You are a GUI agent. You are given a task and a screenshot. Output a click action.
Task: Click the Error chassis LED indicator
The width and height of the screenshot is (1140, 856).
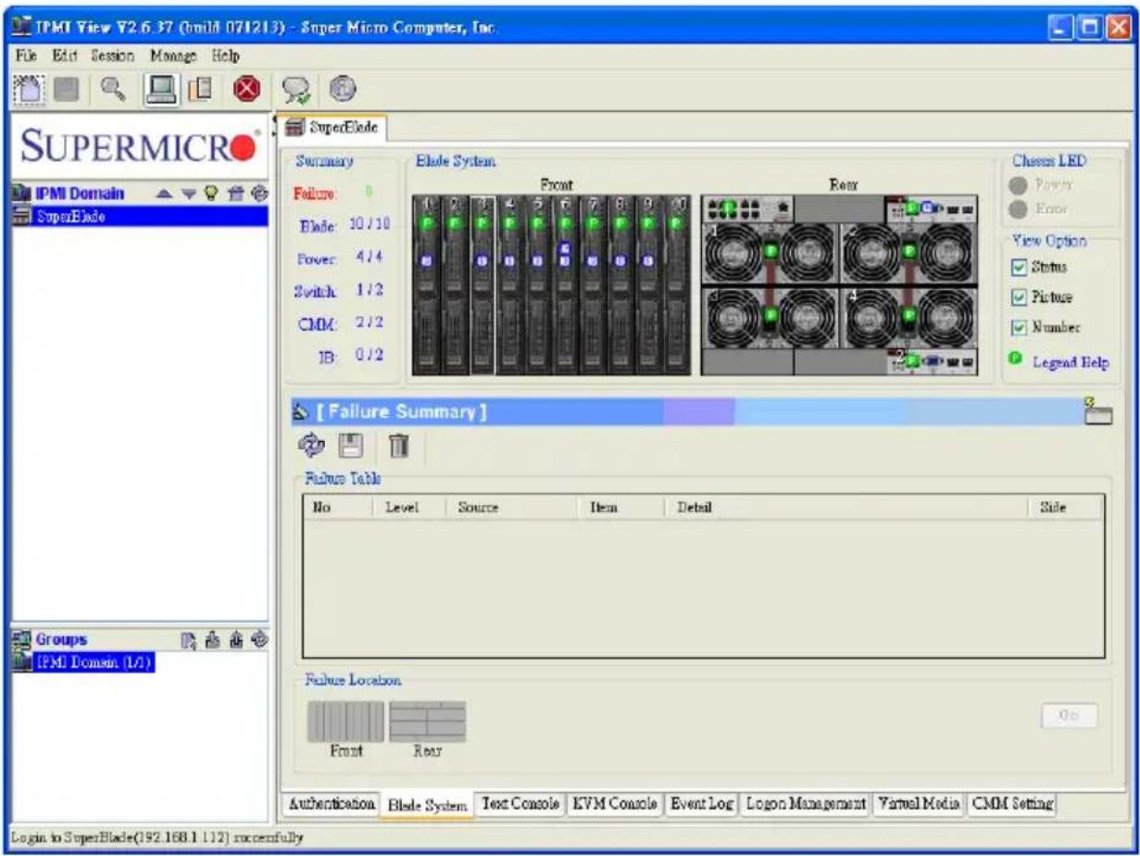click(1019, 208)
